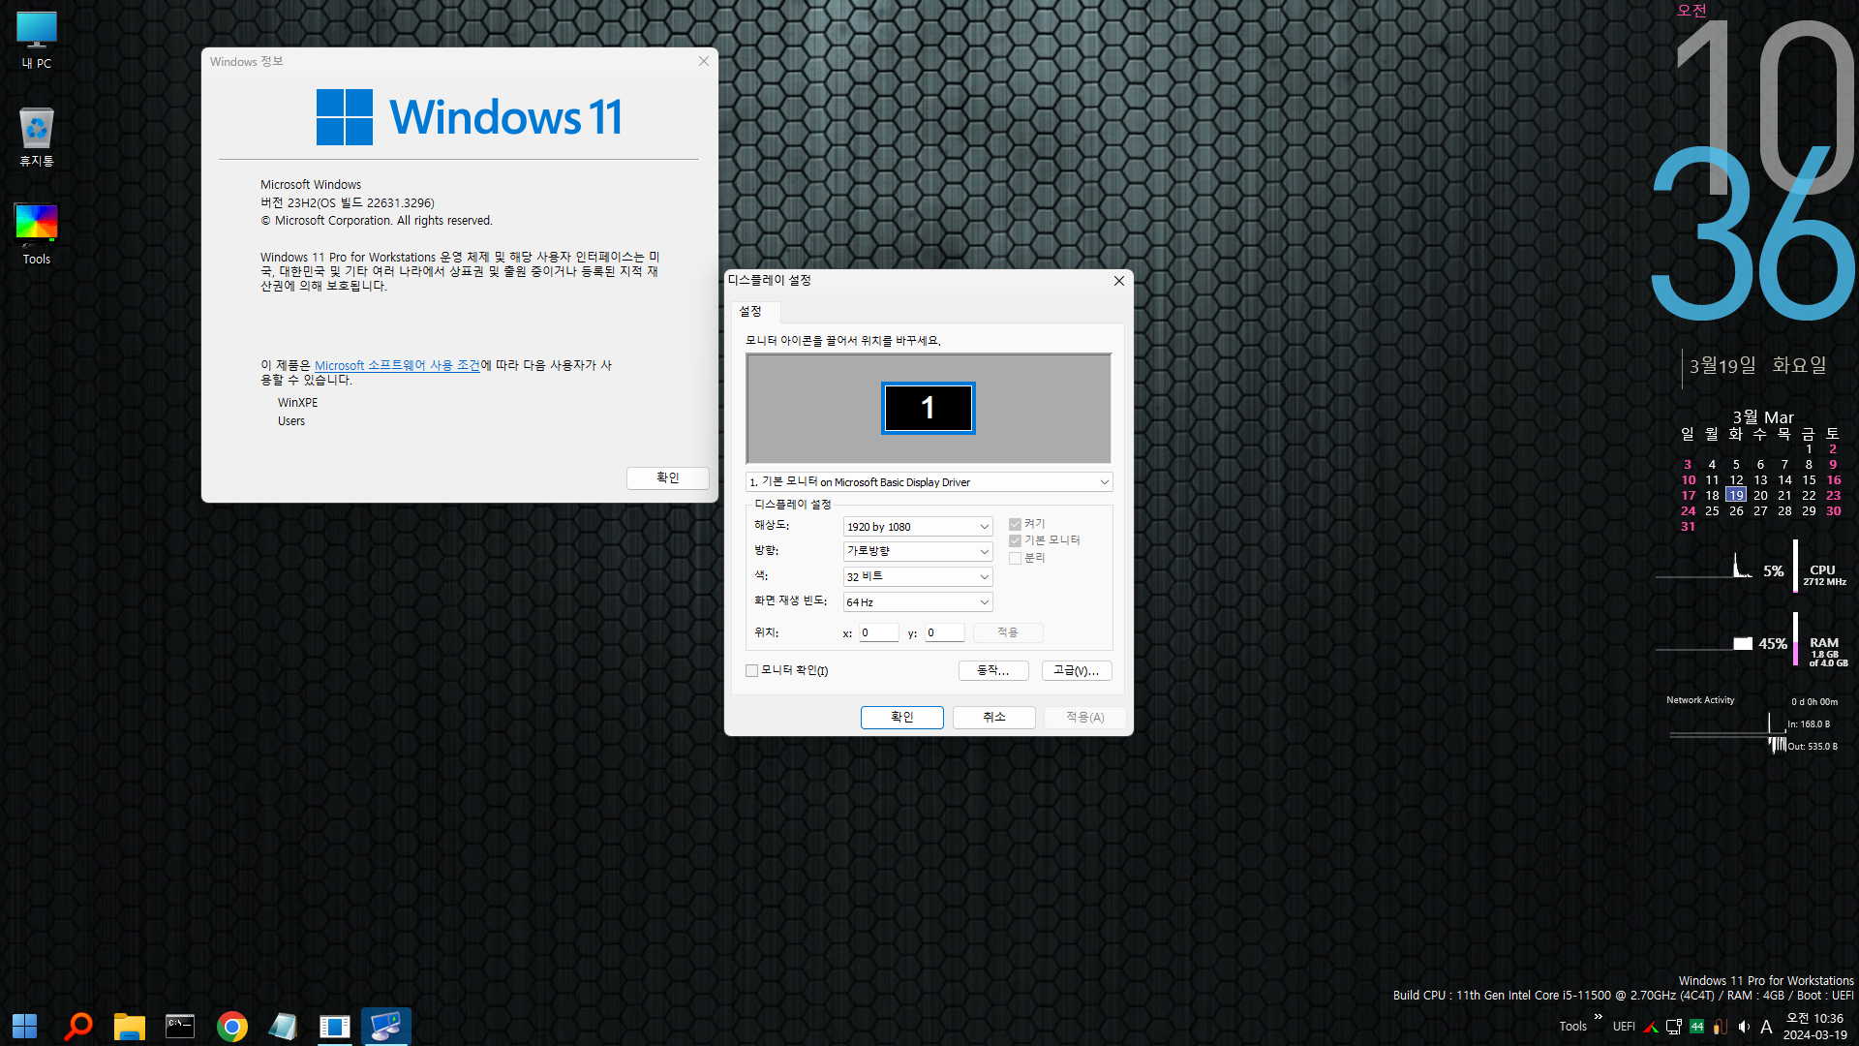Open the 방향 dropdown showing 가로방향
The width and height of the screenshot is (1859, 1046).
click(918, 551)
